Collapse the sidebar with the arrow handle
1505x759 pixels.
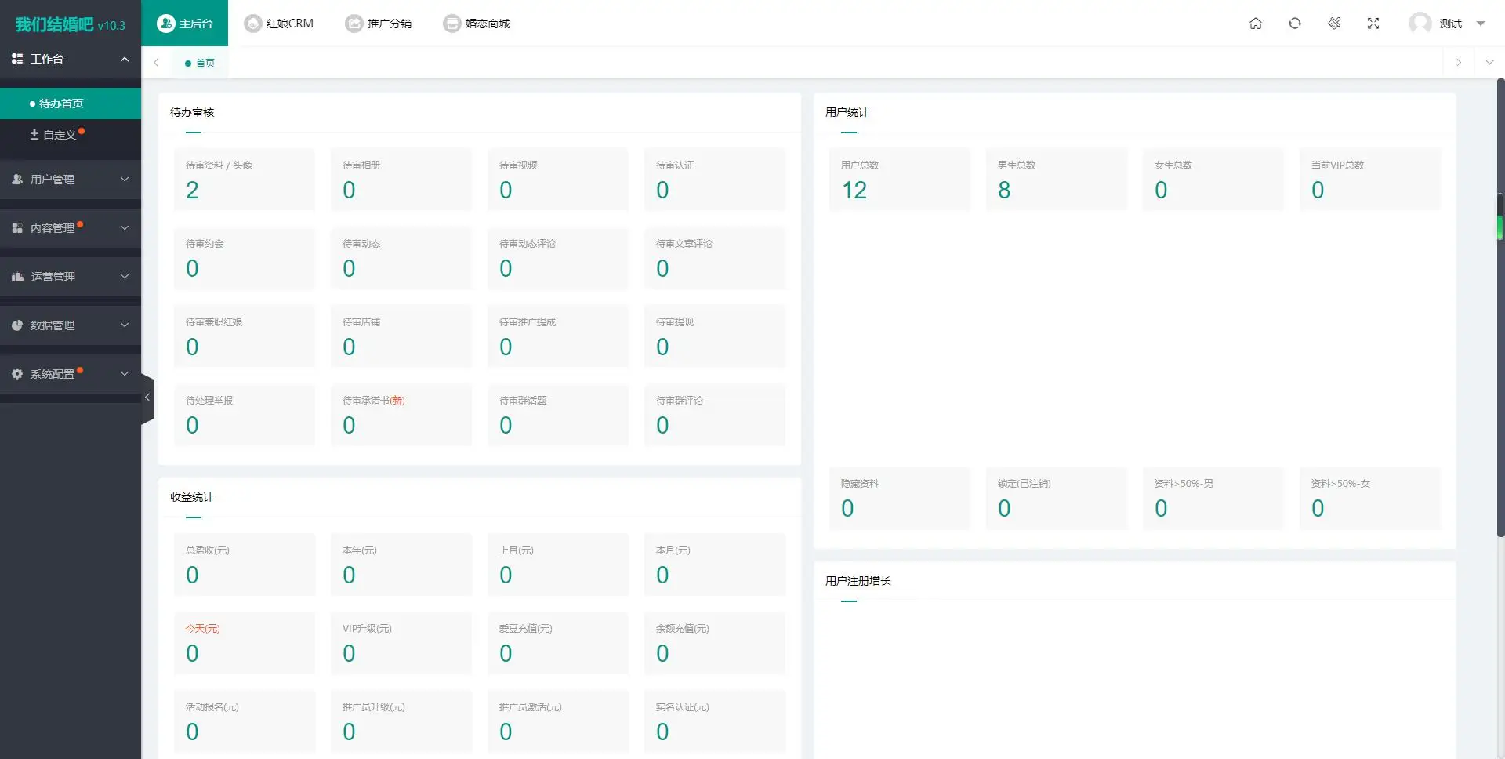(x=147, y=398)
